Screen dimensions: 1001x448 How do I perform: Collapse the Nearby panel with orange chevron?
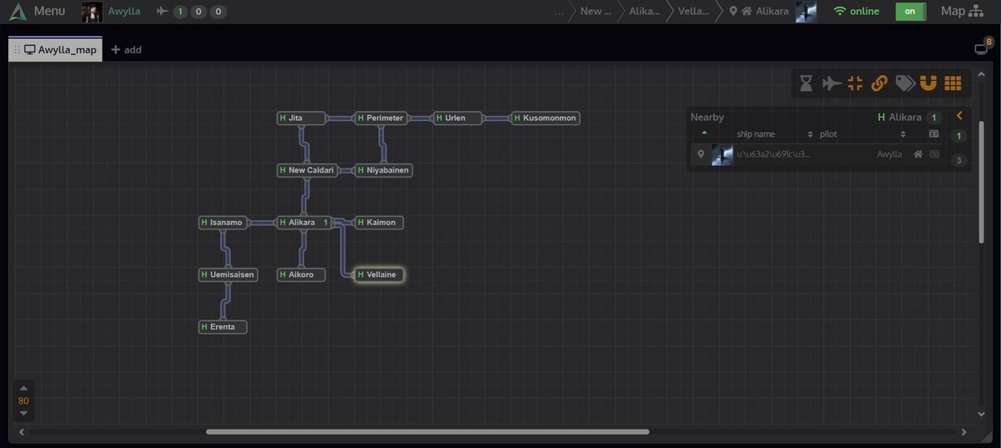pyautogui.click(x=959, y=116)
